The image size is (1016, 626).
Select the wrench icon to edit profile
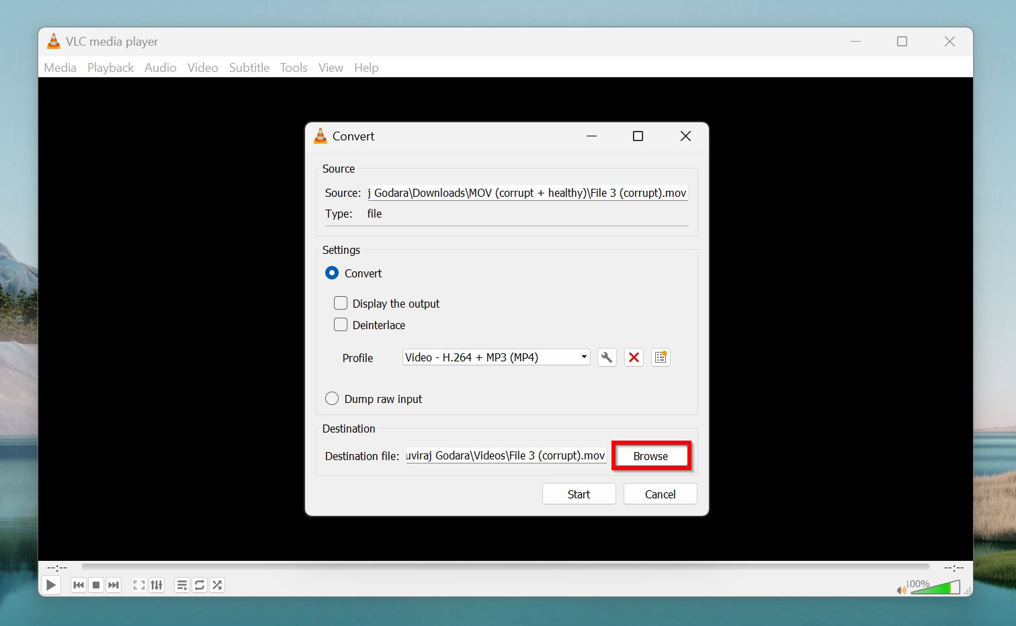(606, 357)
